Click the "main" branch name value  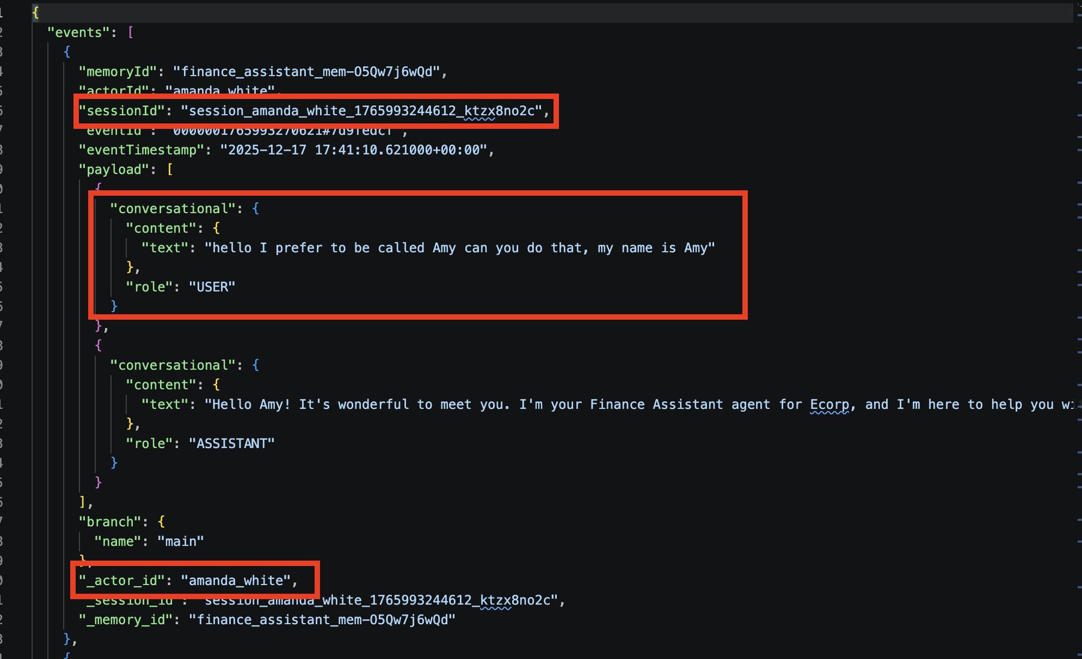tap(181, 541)
